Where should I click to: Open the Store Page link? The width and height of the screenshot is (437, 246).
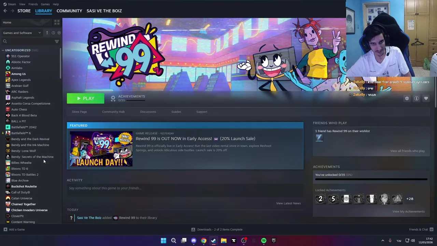79,112
